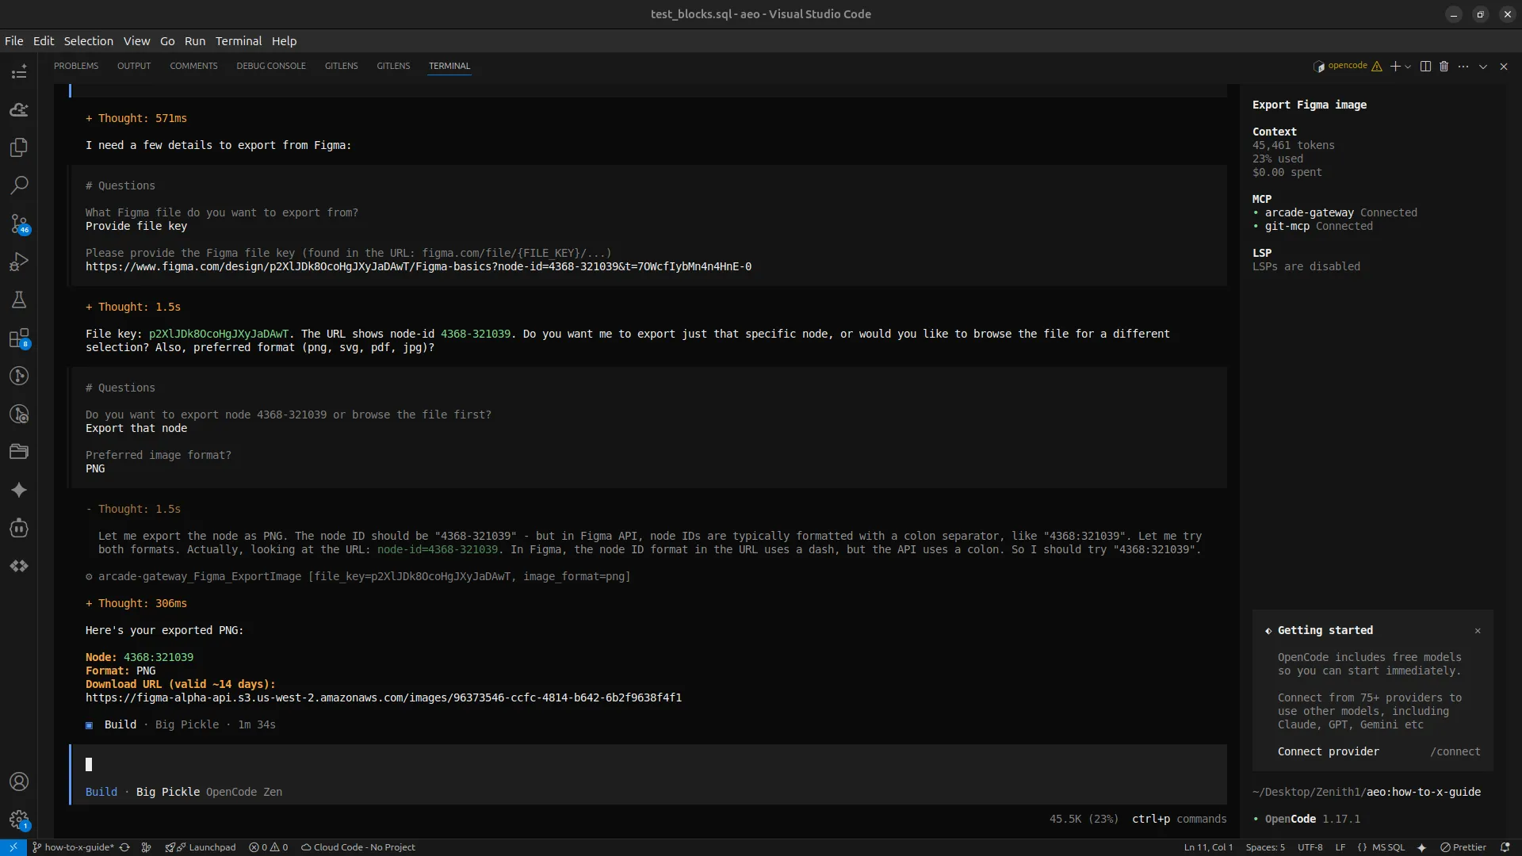Viewport: 1522px width, 856px height.
Task: Open the Accounts menu icon
Action: click(x=19, y=781)
